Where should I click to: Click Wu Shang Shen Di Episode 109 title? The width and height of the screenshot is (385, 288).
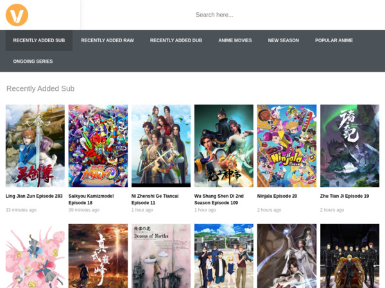(219, 199)
